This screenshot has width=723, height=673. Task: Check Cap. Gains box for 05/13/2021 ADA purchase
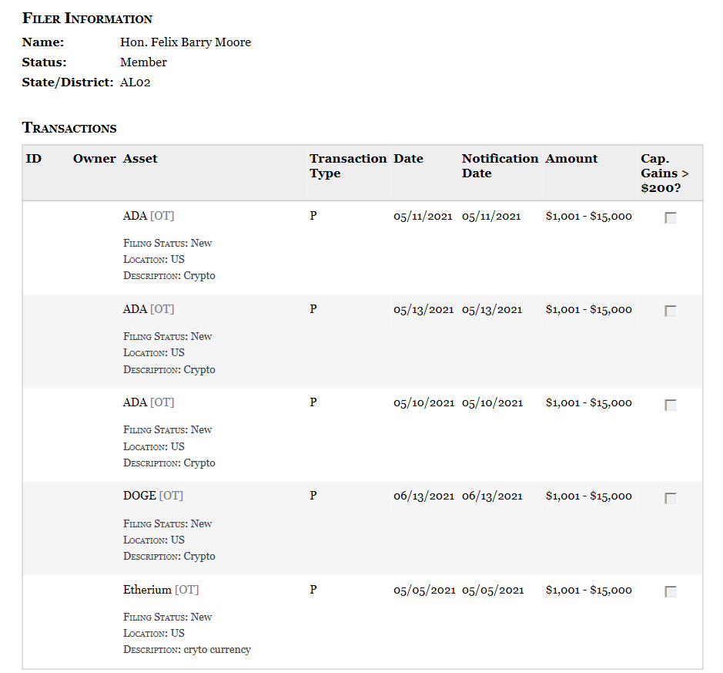point(671,311)
